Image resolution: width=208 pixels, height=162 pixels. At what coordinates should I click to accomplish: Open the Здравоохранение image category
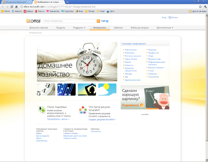[x=133, y=80]
